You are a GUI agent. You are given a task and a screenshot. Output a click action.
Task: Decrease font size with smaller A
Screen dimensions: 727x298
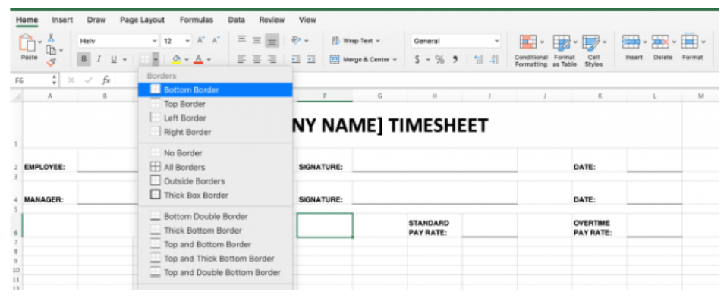pos(216,40)
